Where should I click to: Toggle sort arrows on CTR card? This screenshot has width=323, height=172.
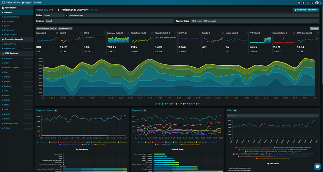pyautogui.click(x=104, y=33)
